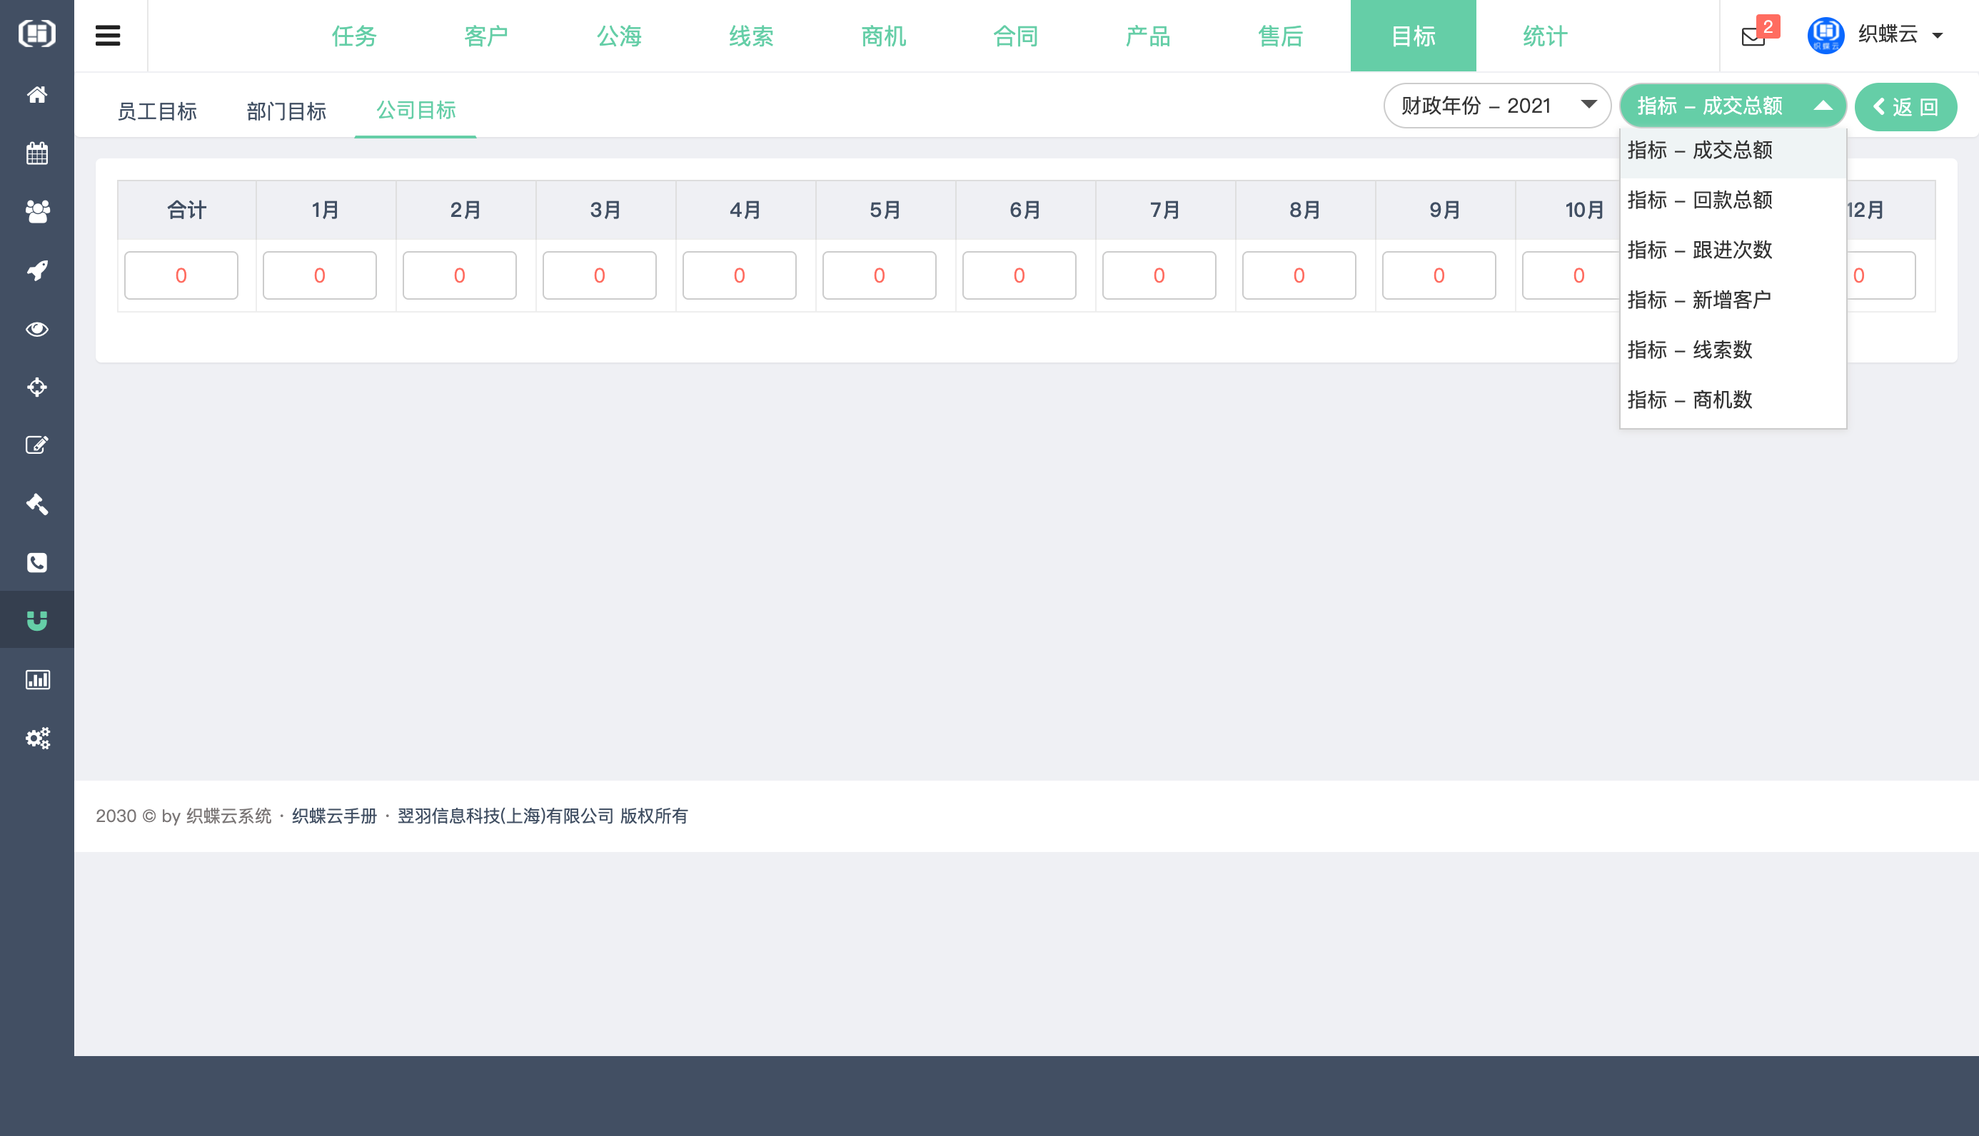1979x1136 pixels.
Task: Select the calendar icon in the sidebar
Action: pos(36,153)
